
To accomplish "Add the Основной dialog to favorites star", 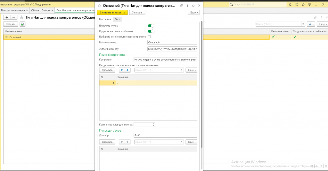I will [99, 6].
